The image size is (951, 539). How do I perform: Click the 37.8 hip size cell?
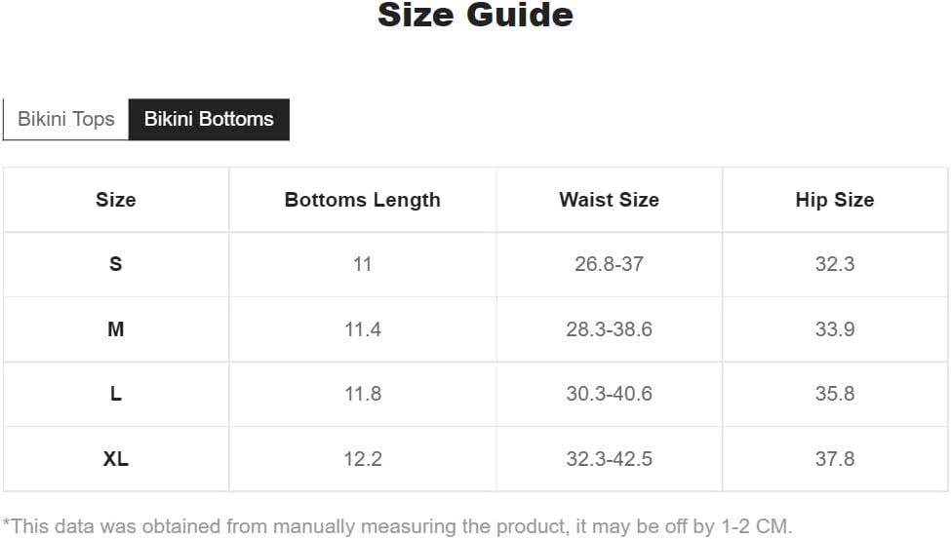tap(834, 458)
